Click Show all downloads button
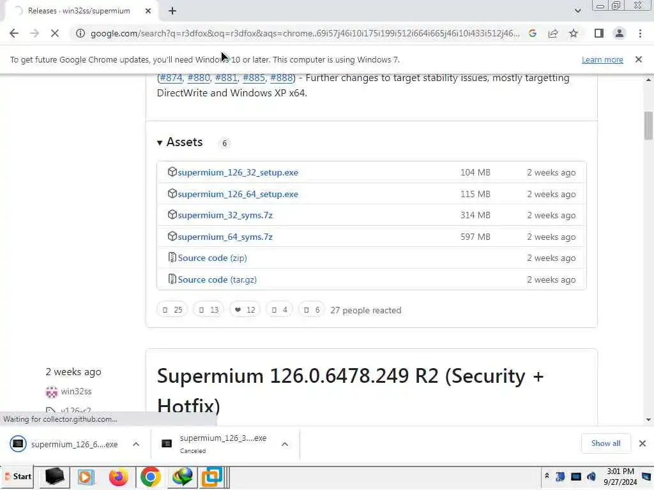Viewport: 654px width, 490px height. (605, 443)
